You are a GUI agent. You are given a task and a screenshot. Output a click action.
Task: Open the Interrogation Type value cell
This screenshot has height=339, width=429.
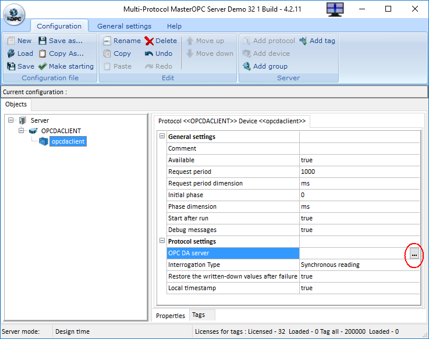point(360,265)
